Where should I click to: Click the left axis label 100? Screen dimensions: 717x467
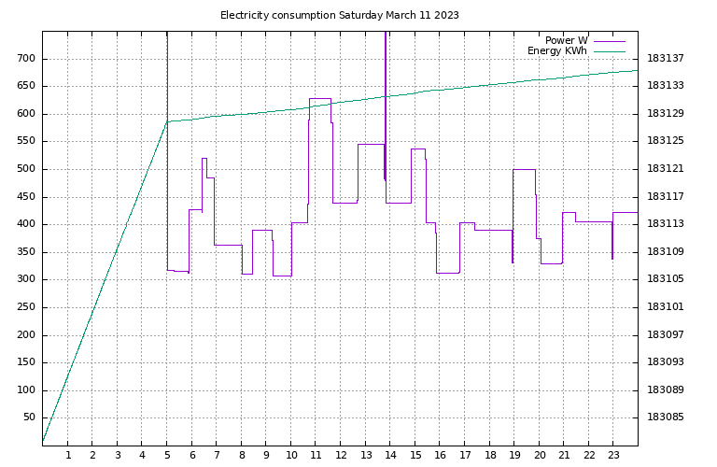[x=26, y=390]
